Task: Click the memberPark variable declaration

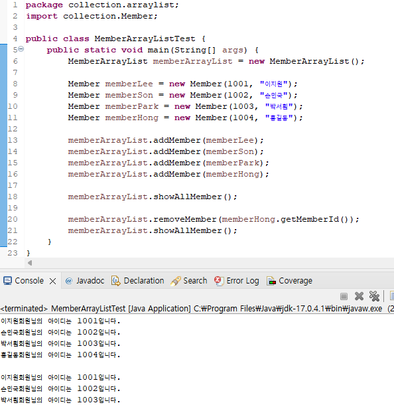Action: (131, 106)
